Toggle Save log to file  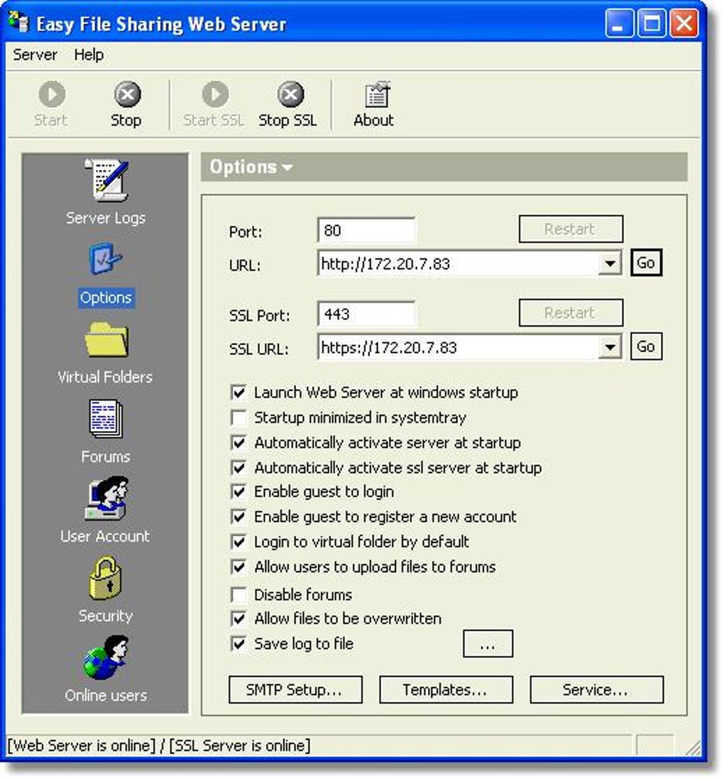(x=239, y=644)
